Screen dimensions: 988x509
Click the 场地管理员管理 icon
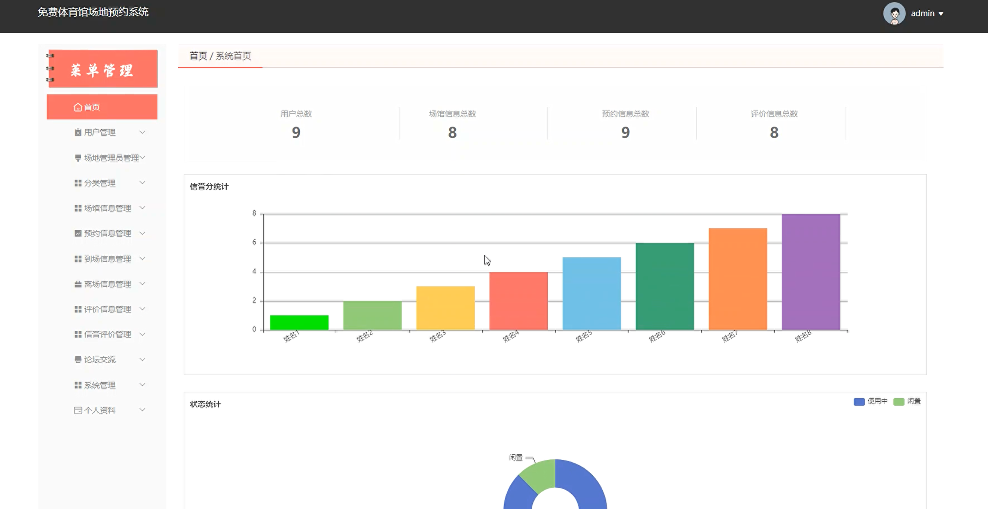click(78, 158)
